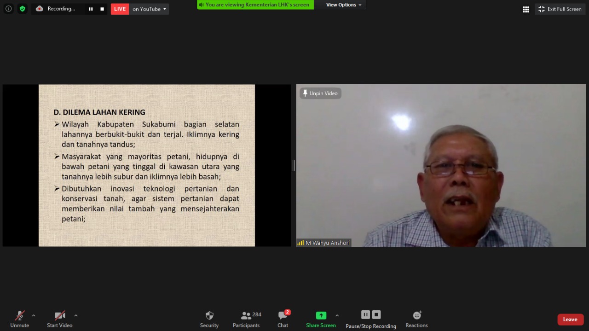Switch to gallery view grid icon
The image size is (589, 331).
coord(526,9)
